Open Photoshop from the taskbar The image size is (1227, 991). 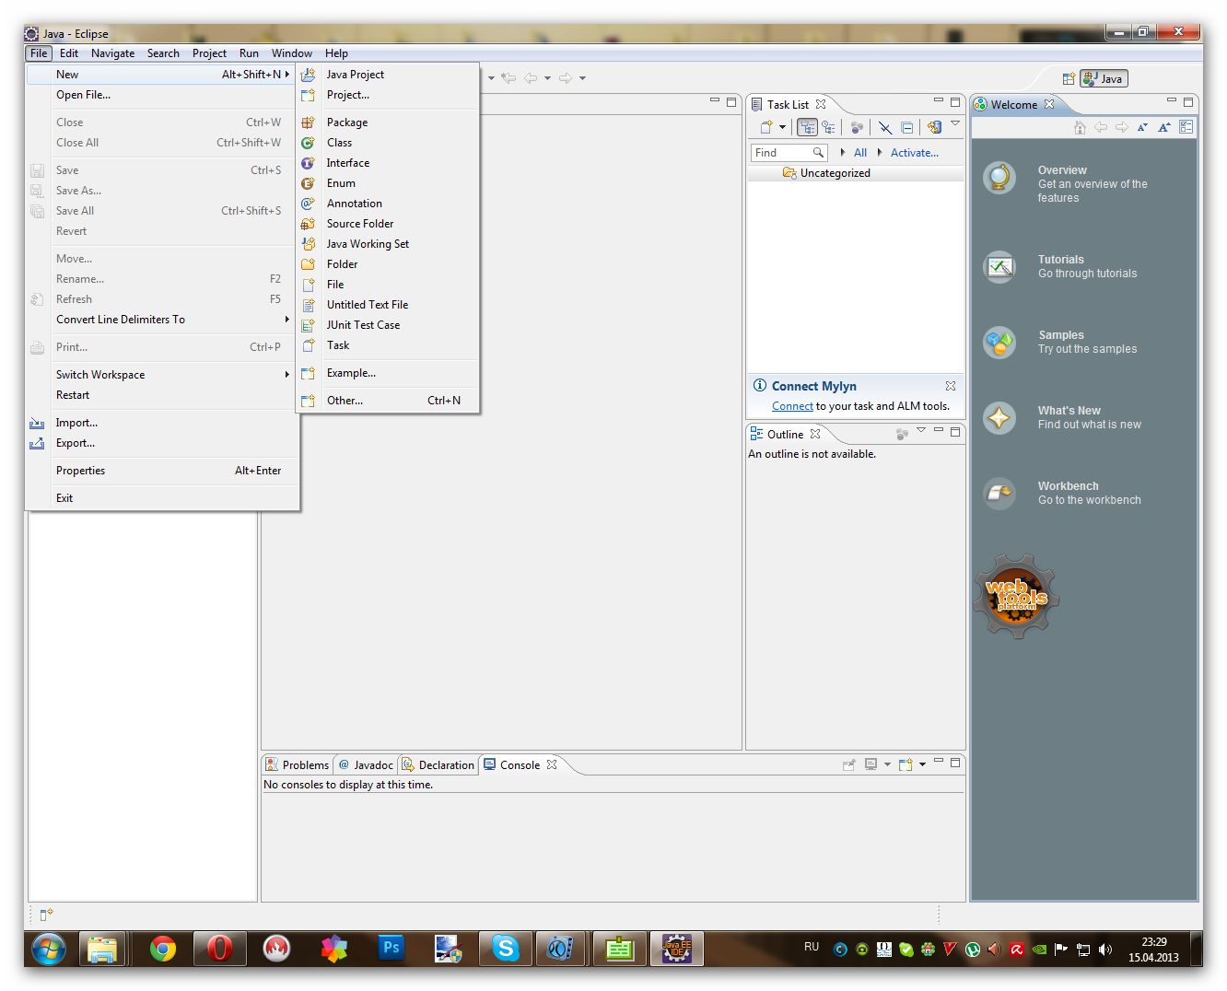(x=391, y=949)
